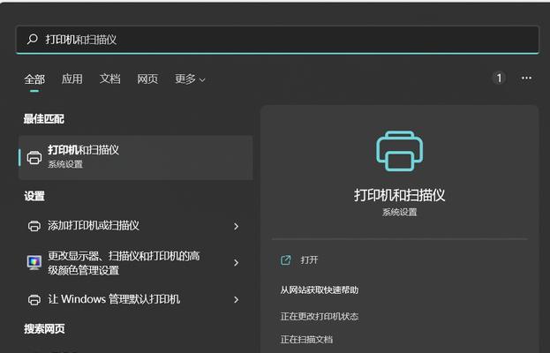Switch to the 应用 tab
The height and width of the screenshot is (353, 550).
click(72, 79)
